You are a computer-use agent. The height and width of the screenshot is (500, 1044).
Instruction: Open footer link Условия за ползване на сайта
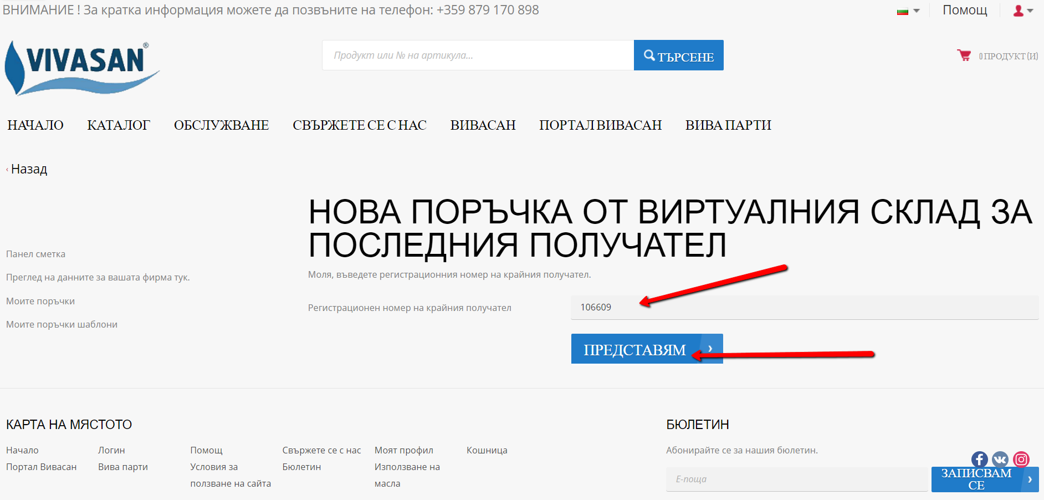click(x=231, y=475)
